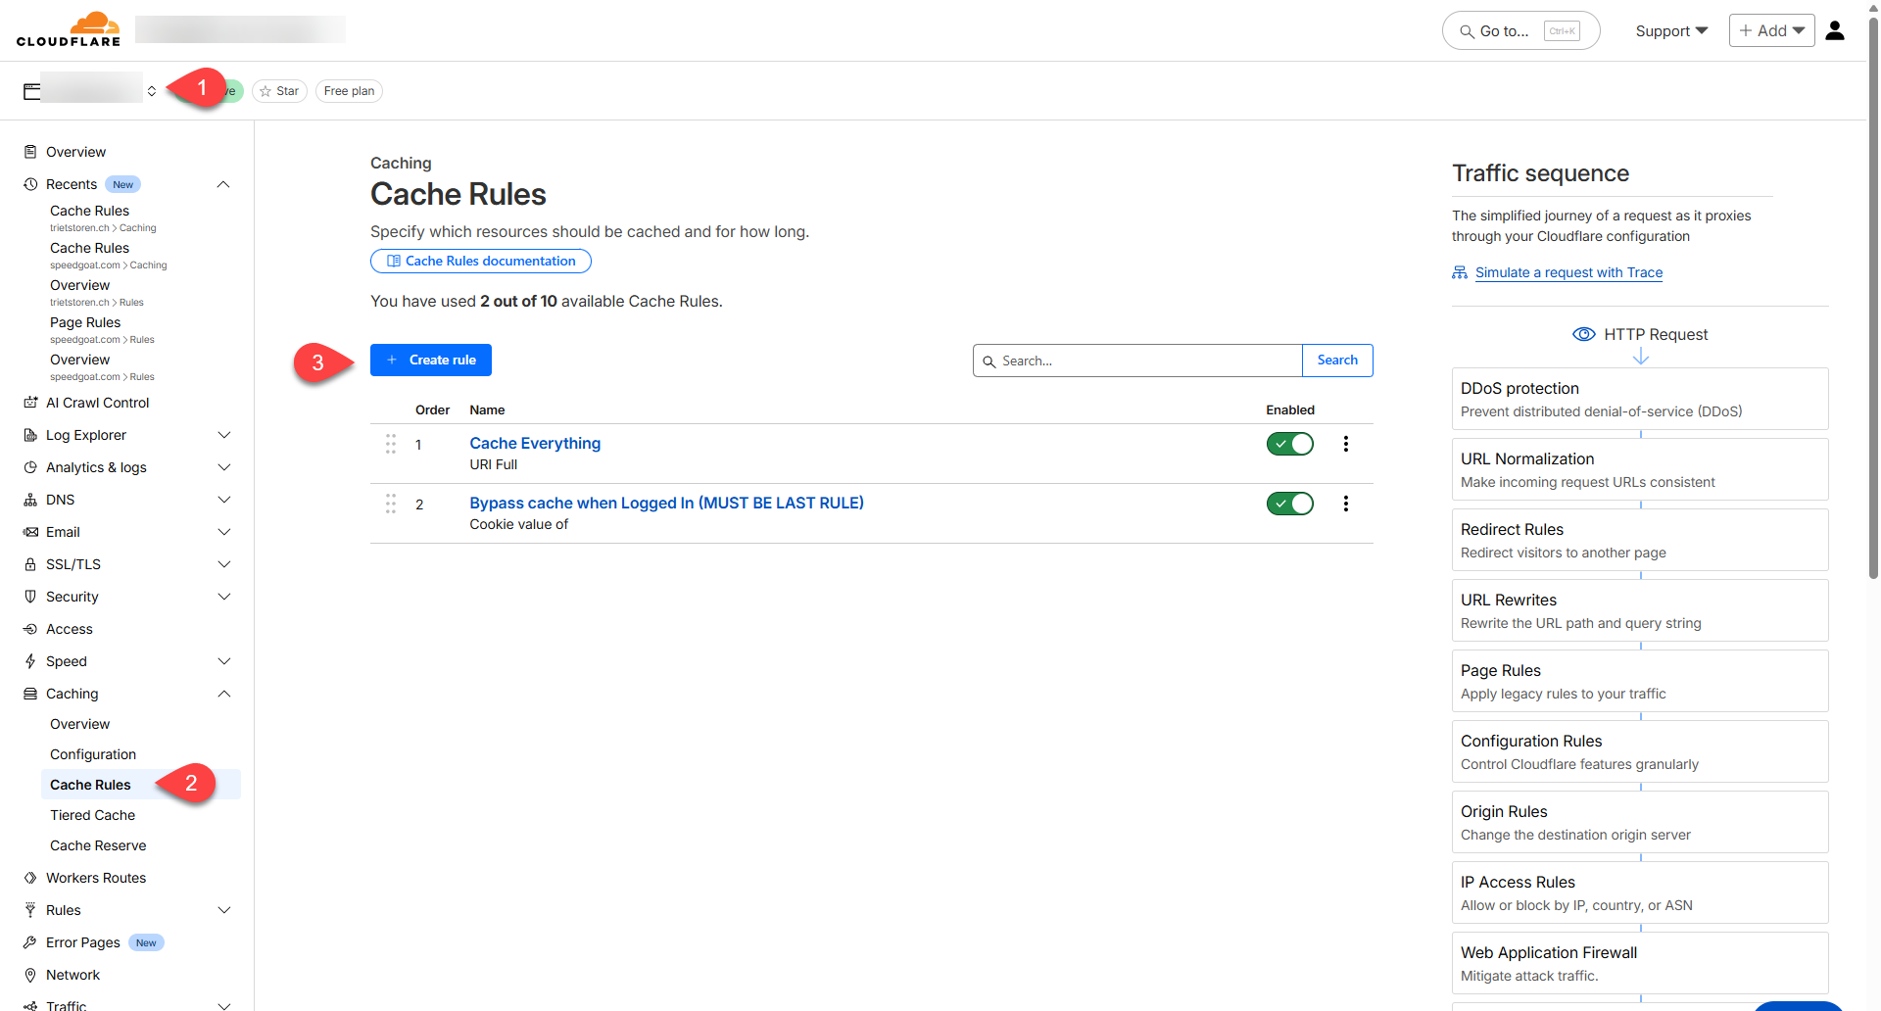Screen dimensions: 1881x1011
Task: Open the Support dropdown menu
Action: [x=1671, y=31]
